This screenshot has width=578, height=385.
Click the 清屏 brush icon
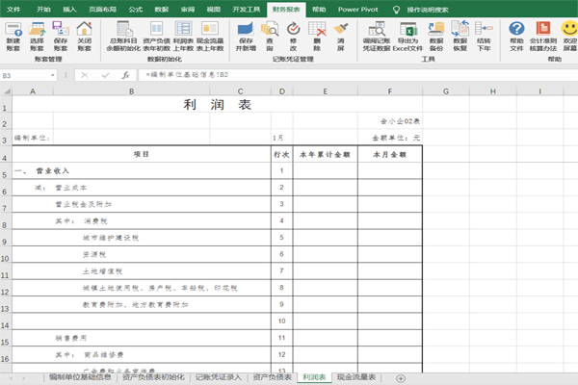[341, 37]
